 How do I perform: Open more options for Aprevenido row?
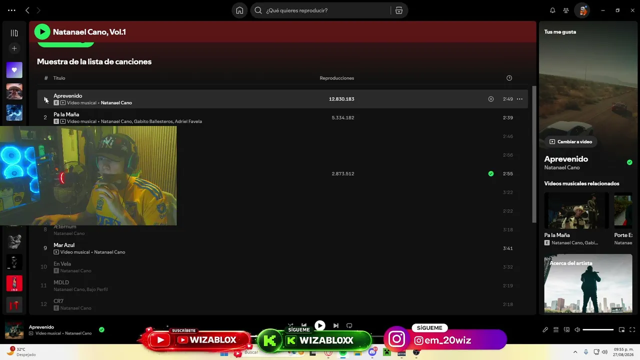pos(519,99)
